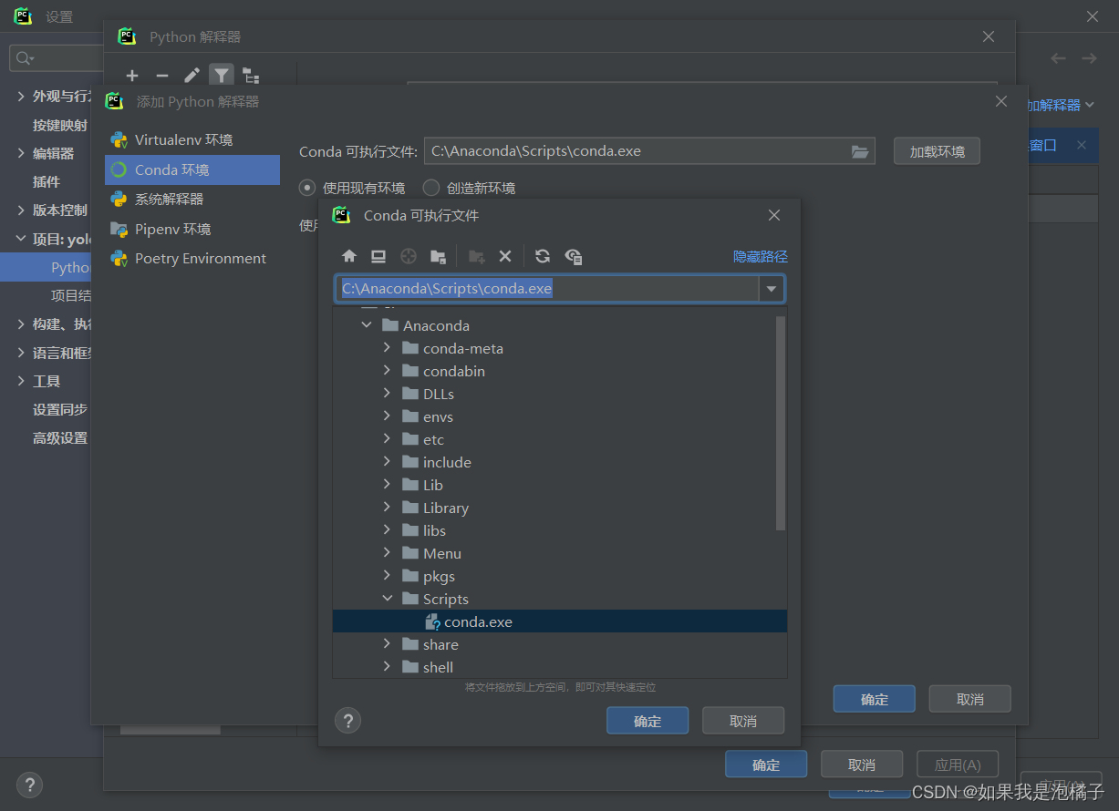Close the Python Interpreters dialog
Screen dimensions: 1119x811
pyautogui.click(x=988, y=36)
